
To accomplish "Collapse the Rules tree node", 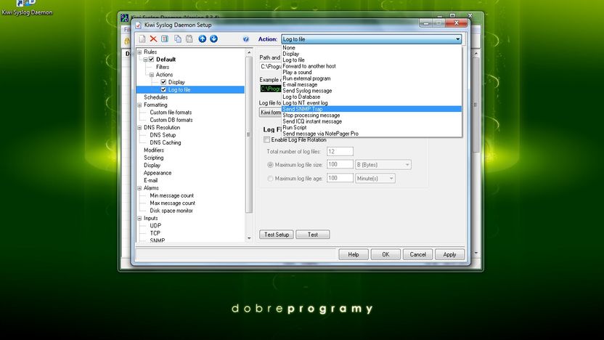I will (140, 52).
